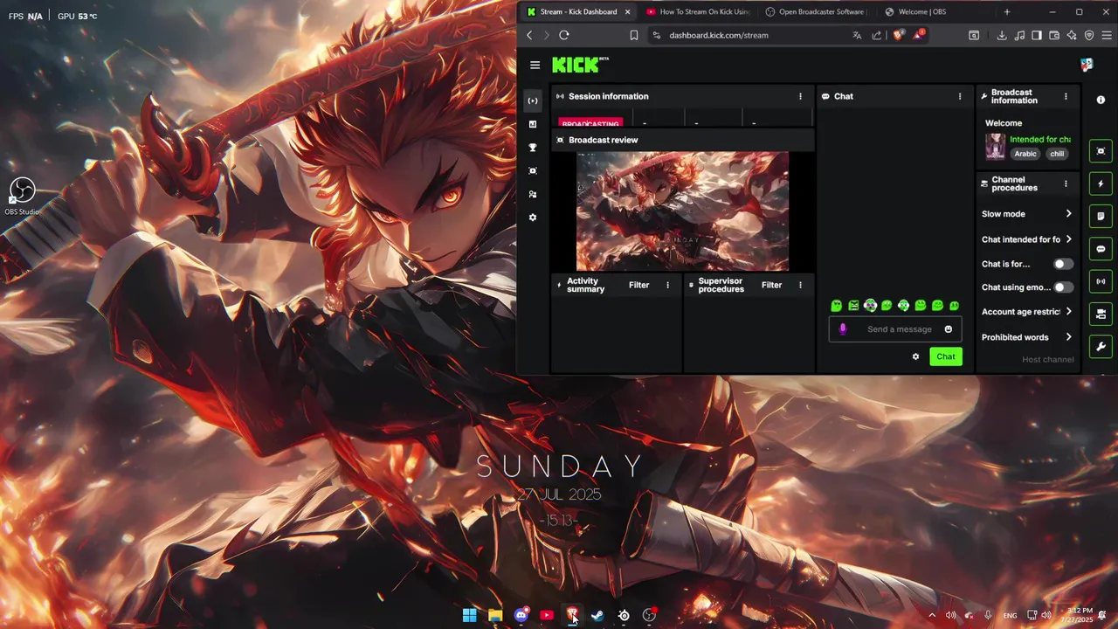Image resolution: width=1118 pixels, height=629 pixels.
Task: Click the green Chat send button
Action: [946, 356]
